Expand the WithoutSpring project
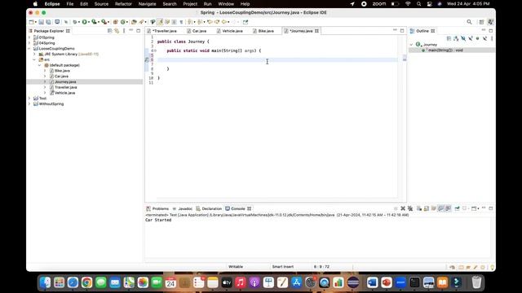 tap(29, 104)
